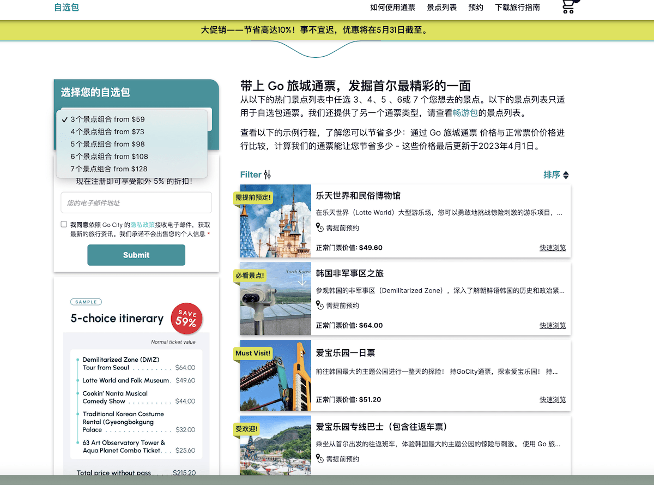Open the 预约 menu item
The width and height of the screenshot is (654, 485).
(x=475, y=7)
